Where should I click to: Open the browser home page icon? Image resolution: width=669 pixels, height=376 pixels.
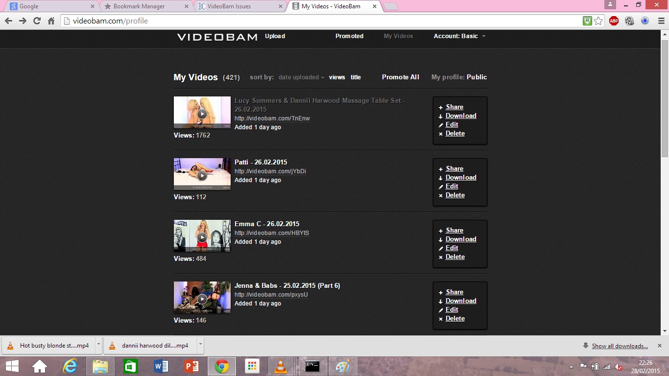pyautogui.click(x=51, y=21)
